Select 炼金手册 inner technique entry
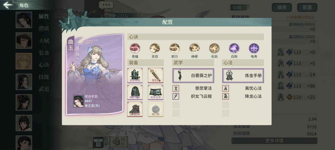 [x=243, y=75]
